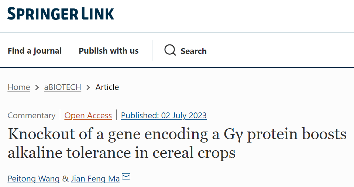Follow the Open Access link

(88, 115)
